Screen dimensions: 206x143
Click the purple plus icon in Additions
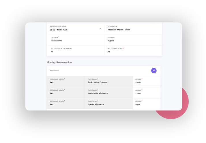[x=154, y=70]
